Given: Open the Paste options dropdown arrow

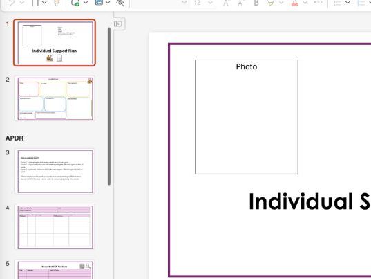Looking at the screenshot, I should coord(44,3).
